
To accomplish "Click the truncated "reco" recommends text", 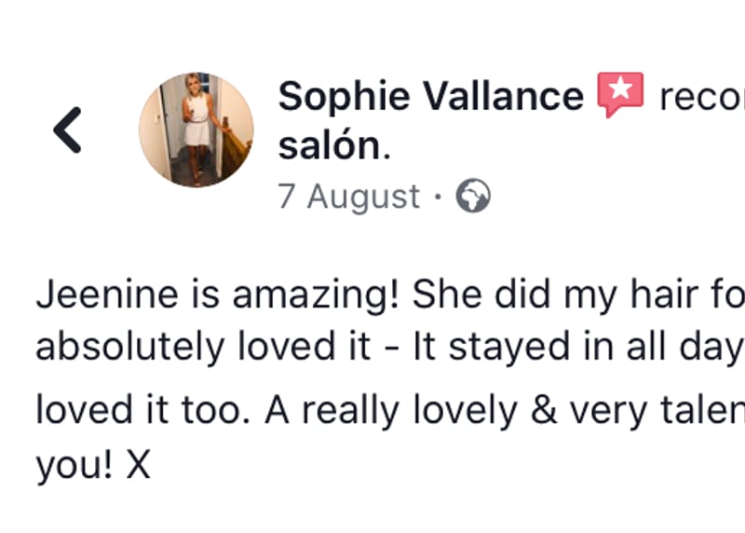I will tap(700, 97).
